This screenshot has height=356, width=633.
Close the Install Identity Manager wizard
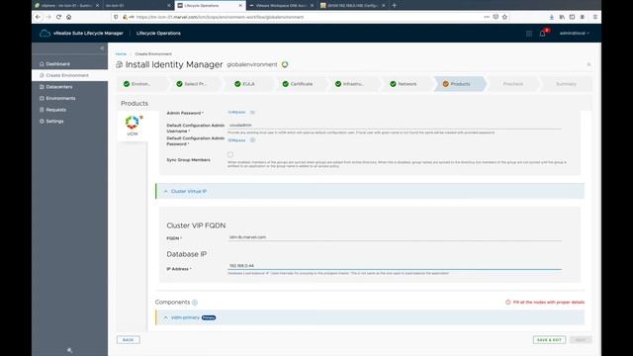pos(588,64)
